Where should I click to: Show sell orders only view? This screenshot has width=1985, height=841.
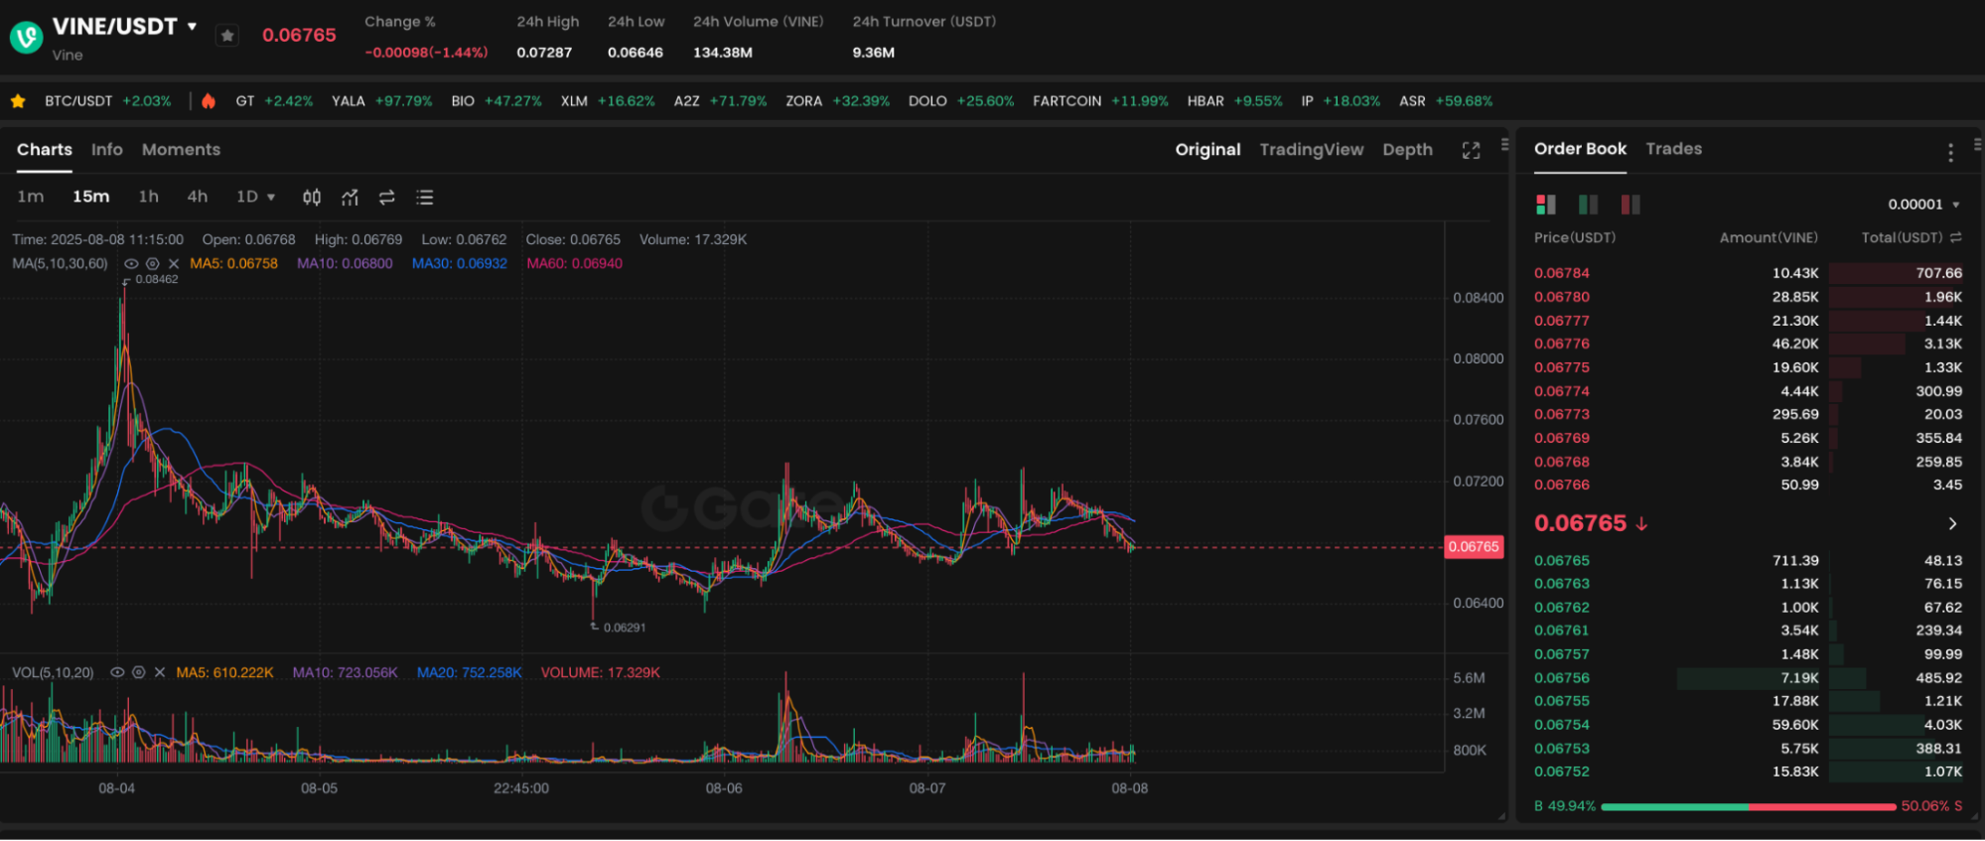click(1631, 205)
